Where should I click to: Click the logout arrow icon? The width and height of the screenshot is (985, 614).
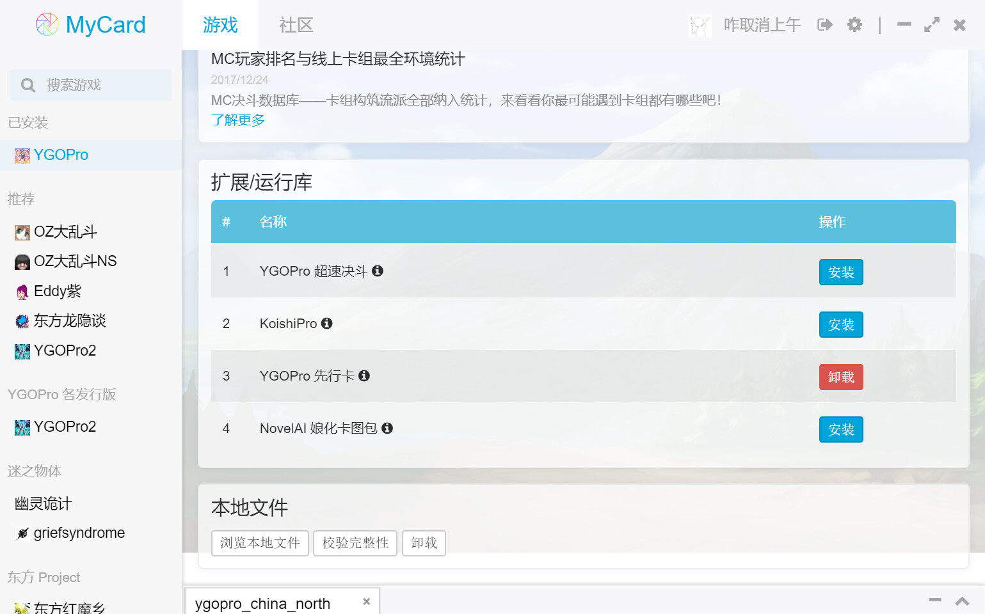pyautogui.click(x=825, y=25)
